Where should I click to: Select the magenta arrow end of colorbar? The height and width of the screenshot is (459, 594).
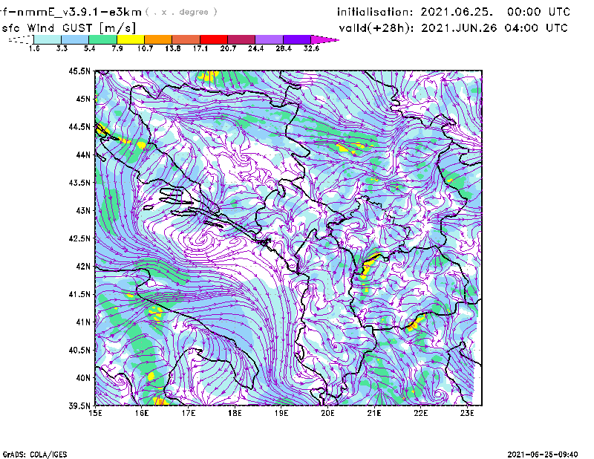point(324,39)
